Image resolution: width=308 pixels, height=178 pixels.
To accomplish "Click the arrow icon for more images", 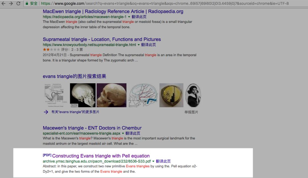I will pyautogui.click(x=46, y=112).
